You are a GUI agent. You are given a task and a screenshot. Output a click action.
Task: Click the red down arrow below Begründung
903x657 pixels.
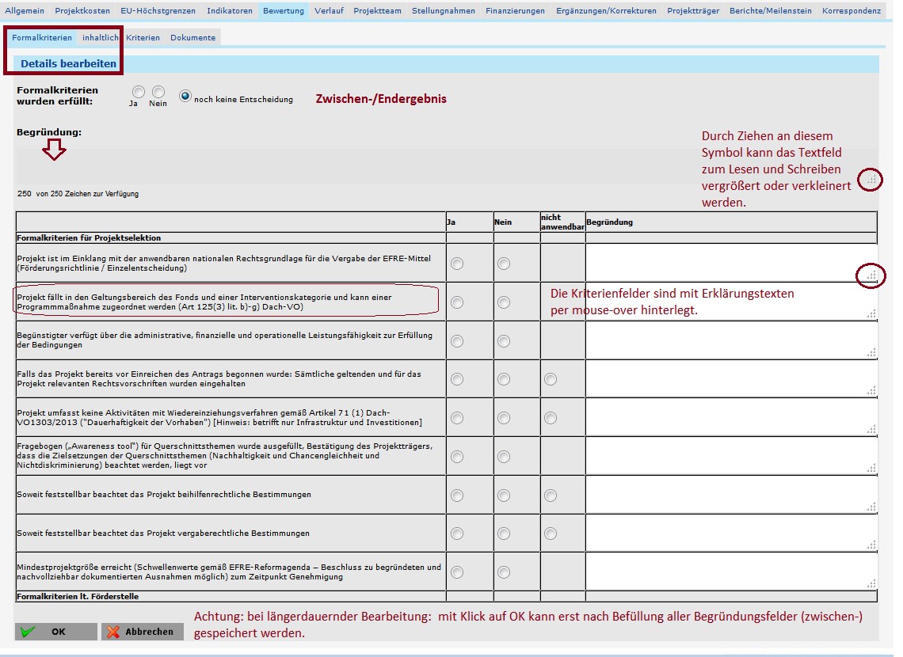[x=53, y=150]
